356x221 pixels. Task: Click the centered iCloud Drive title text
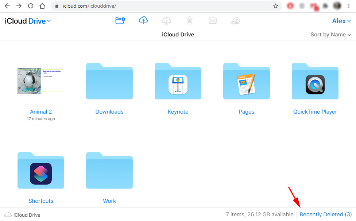(x=178, y=35)
